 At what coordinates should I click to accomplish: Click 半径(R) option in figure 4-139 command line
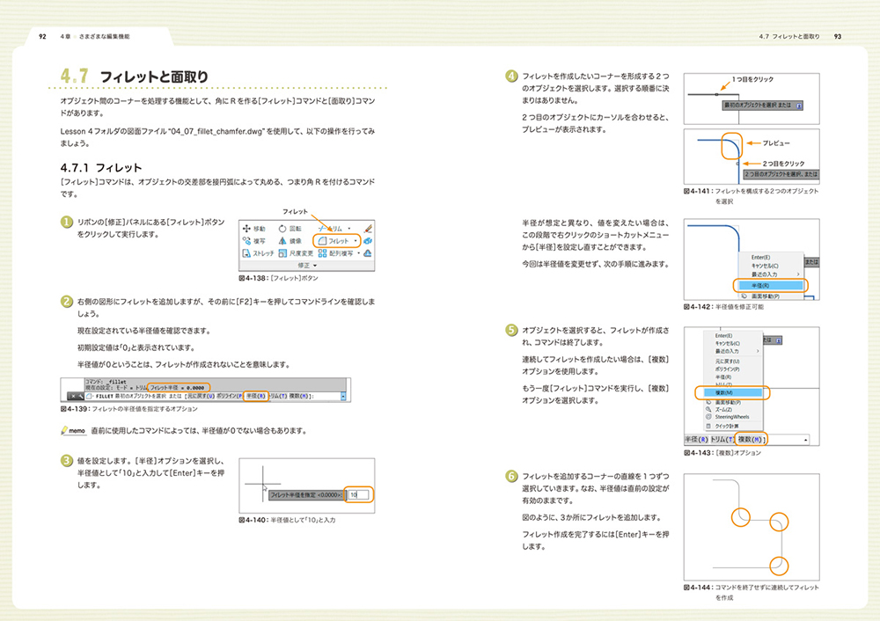pos(255,396)
